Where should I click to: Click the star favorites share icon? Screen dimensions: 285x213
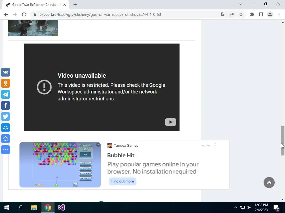point(6,139)
